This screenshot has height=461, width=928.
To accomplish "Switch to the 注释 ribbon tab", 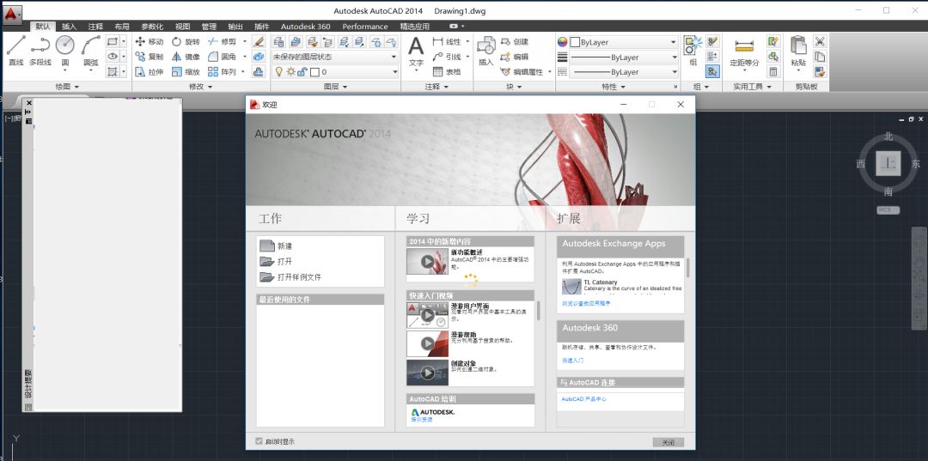I will coord(95,27).
